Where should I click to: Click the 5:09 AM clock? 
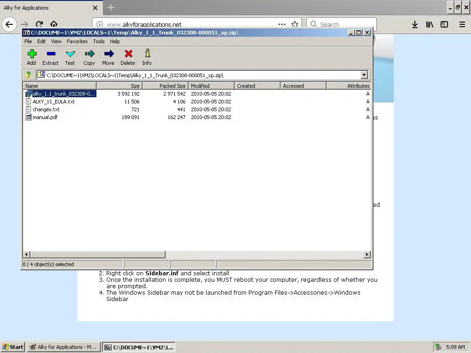[455, 347]
